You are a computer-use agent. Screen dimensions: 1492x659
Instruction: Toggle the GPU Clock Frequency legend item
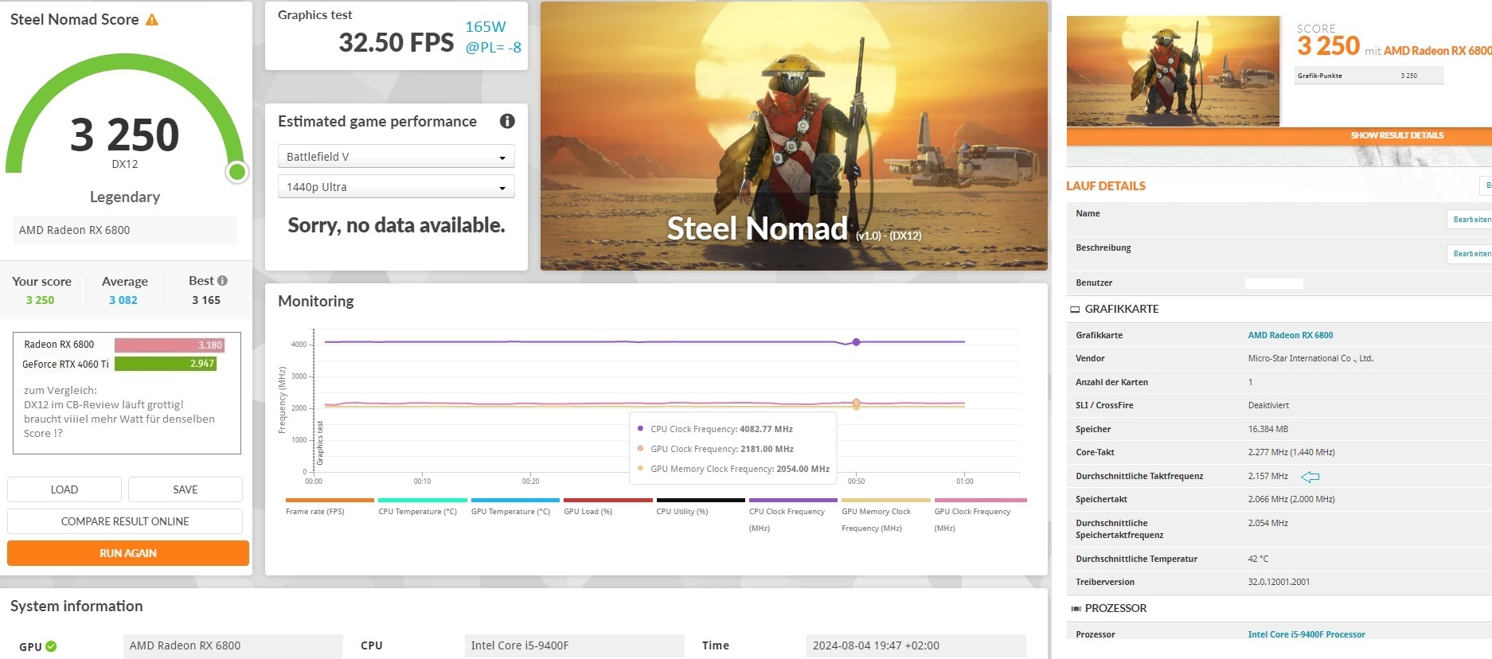pos(980,516)
